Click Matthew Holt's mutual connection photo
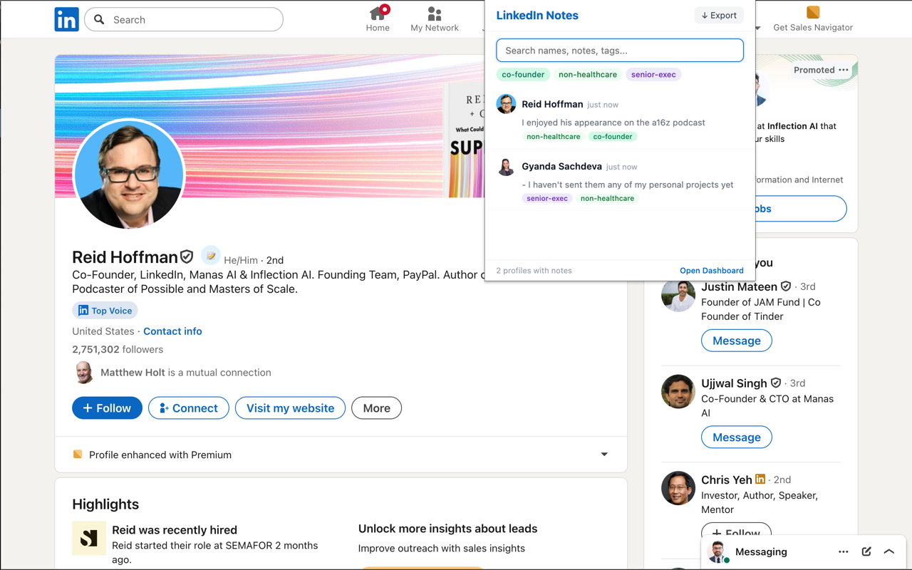The width and height of the screenshot is (912, 570). pyautogui.click(x=83, y=372)
